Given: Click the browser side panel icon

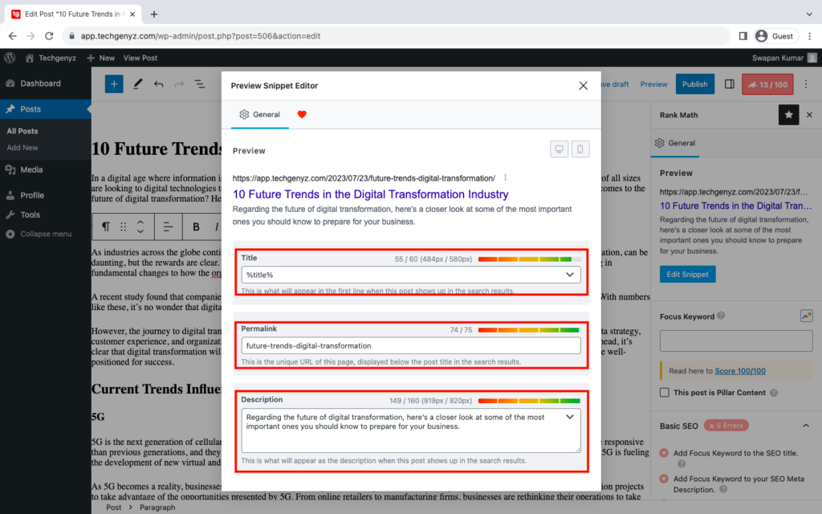Looking at the screenshot, I should click(x=743, y=35).
